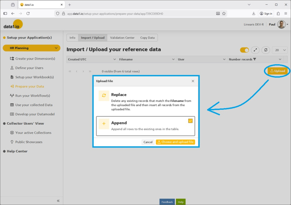Click the Number records filter funnel icon
The image size is (291, 205).
[255, 59]
